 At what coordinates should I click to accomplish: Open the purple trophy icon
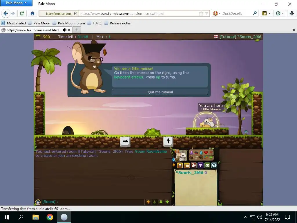click(x=200, y=165)
